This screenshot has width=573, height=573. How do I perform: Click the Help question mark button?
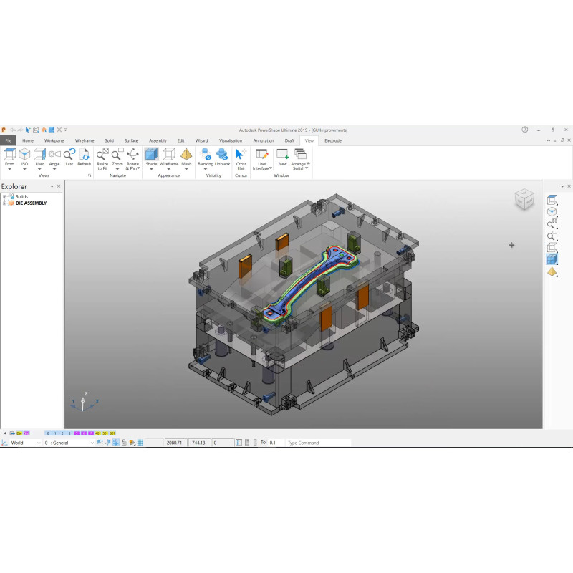coord(525,130)
